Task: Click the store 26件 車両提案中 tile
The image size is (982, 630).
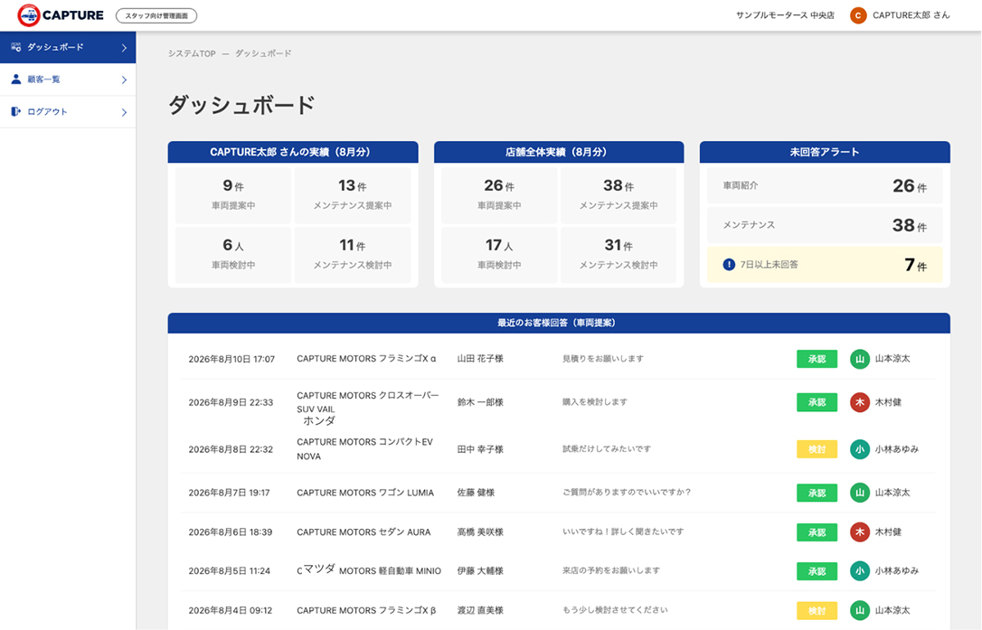Action: point(499,195)
